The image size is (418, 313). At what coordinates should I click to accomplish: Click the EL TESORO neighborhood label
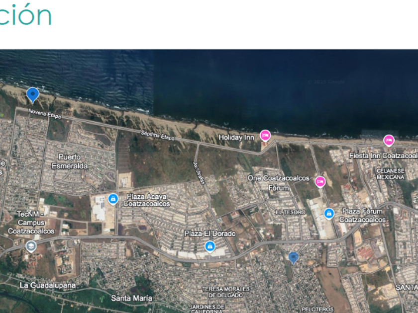[x=291, y=212]
